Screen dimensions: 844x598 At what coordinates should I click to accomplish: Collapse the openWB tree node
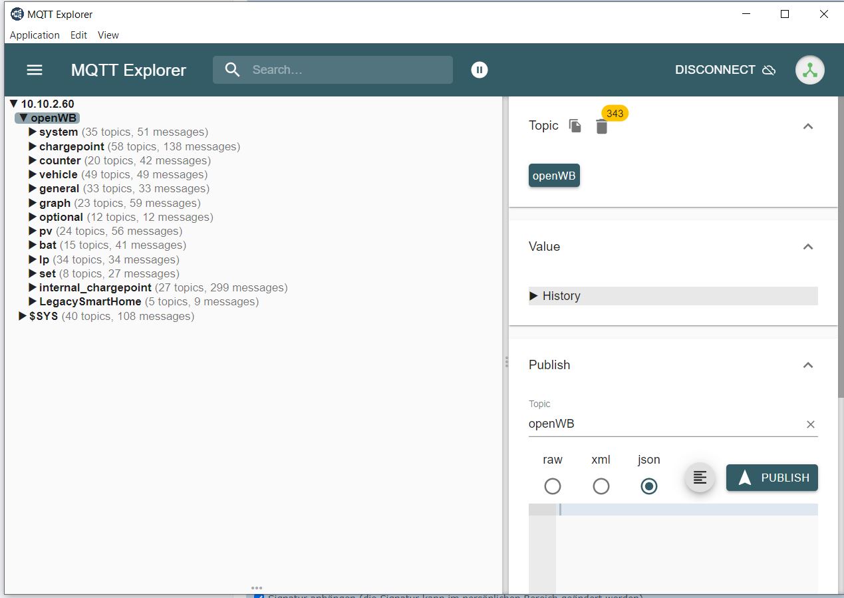(x=23, y=118)
